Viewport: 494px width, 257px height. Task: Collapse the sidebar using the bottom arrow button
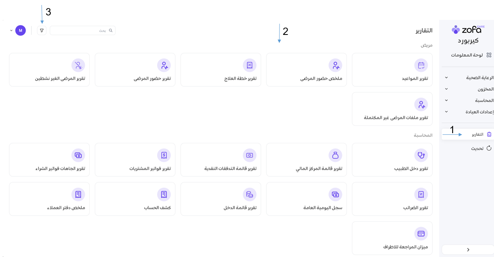(468, 250)
